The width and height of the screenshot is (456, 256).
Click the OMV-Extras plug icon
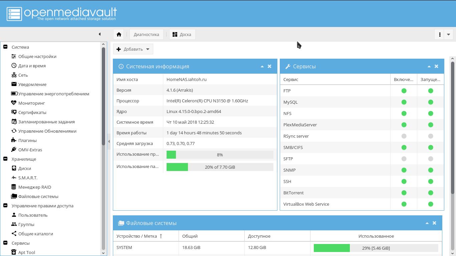pyautogui.click(x=14, y=150)
